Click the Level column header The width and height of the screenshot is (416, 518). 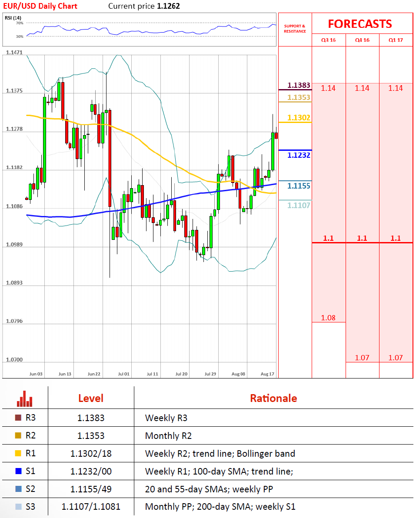coord(91,398)
